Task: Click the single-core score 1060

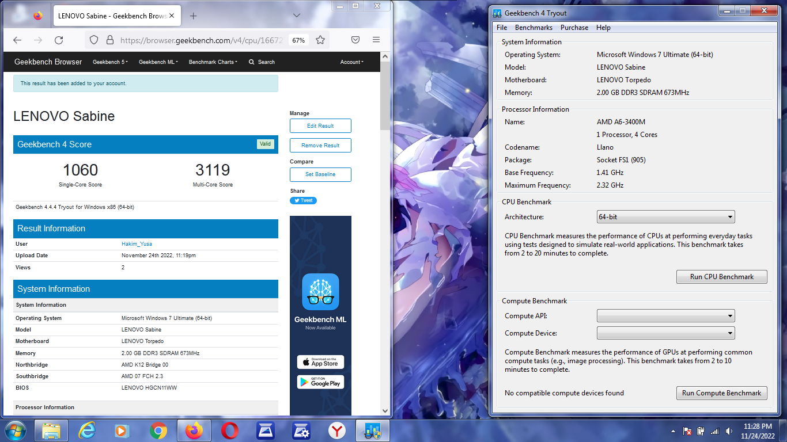Action: pos(80,170)
